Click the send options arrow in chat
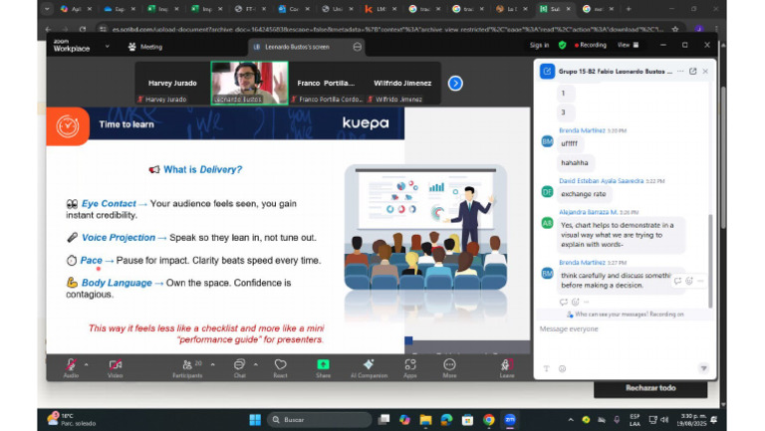The width and height of the screenshot is (765, 431). tap(703, 368)
